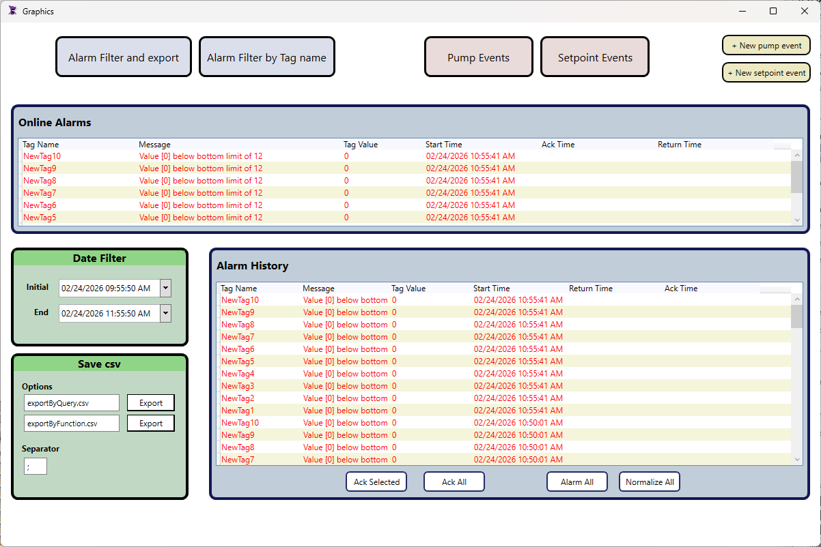The image size is (821, 547).
Task: Open Alarm Filter and export page
Action: pos(124,57)
